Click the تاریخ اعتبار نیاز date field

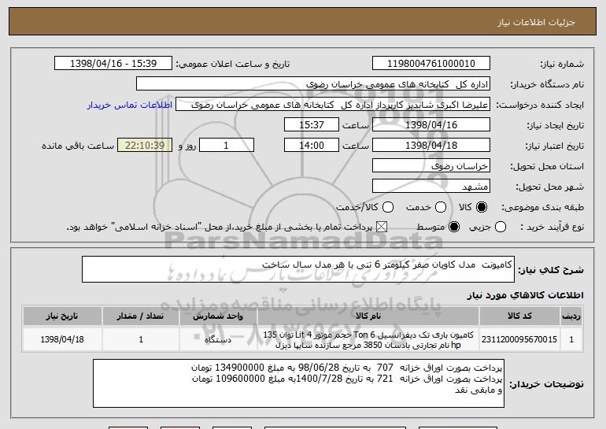pyautogui.click(x=430, y=146)
